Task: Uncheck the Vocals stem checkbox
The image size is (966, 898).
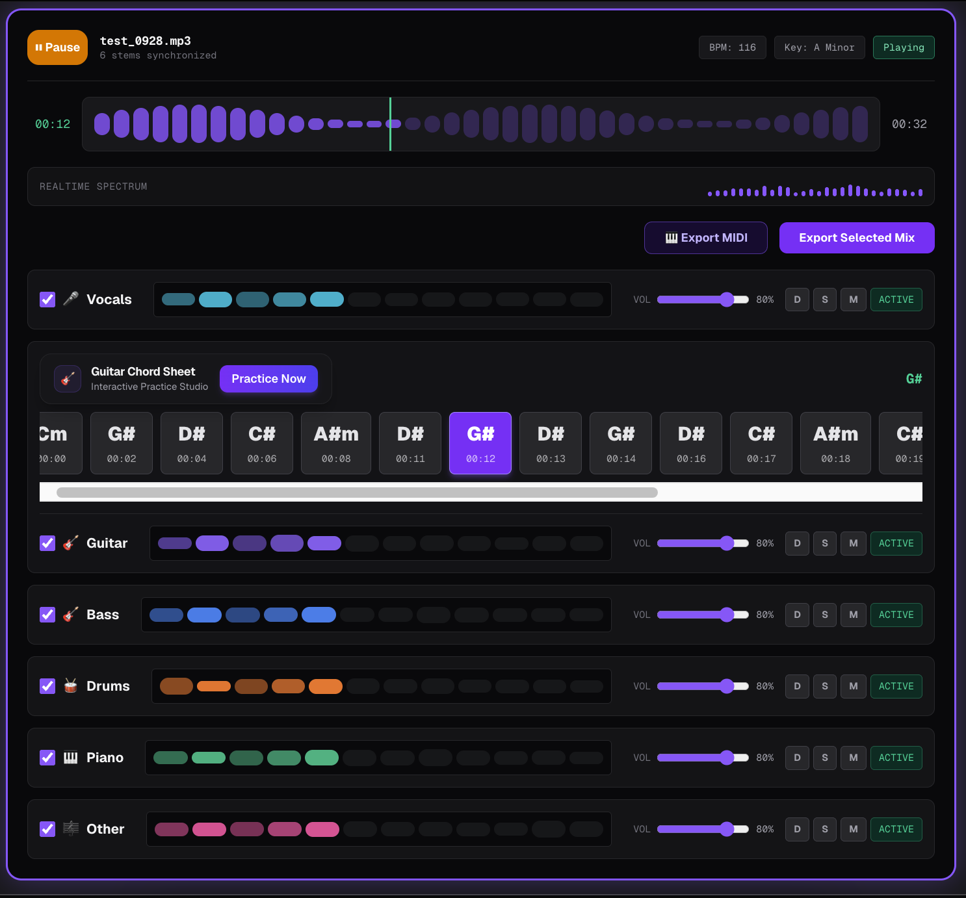Action: click(47, 300)
